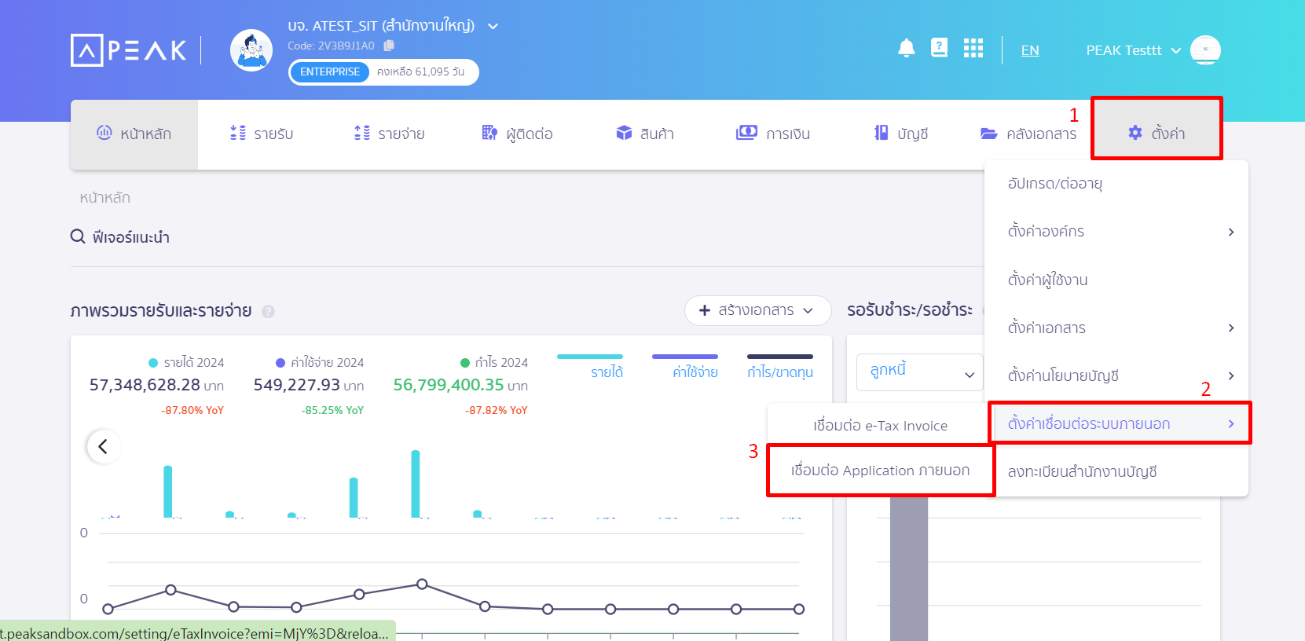Open the คลังเอกสาร document library menu

[x=1028, y=134]
